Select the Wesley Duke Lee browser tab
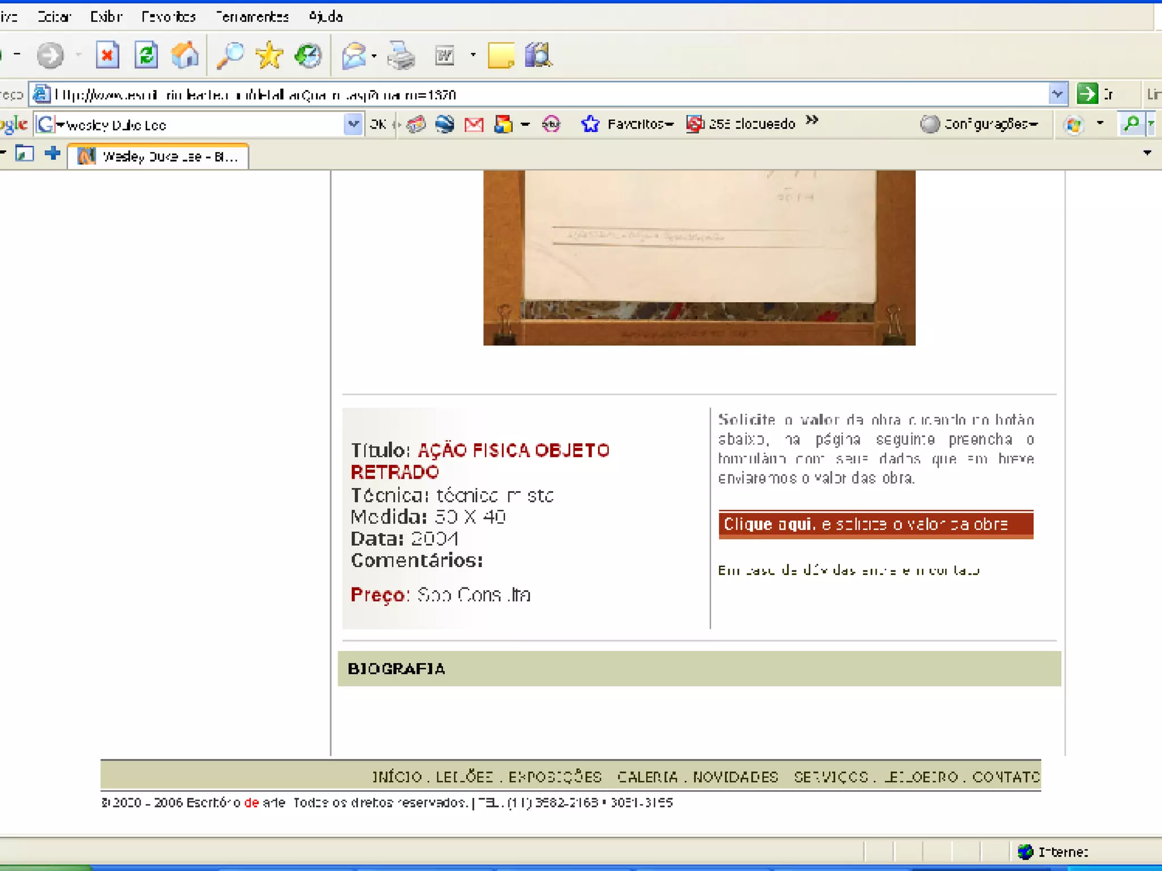This screenshot has height=871, width=1162. 159,157
